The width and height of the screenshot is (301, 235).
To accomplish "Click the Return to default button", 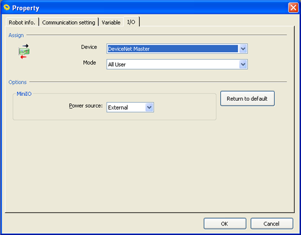I will pyautogui.click(x=247, y=98).
